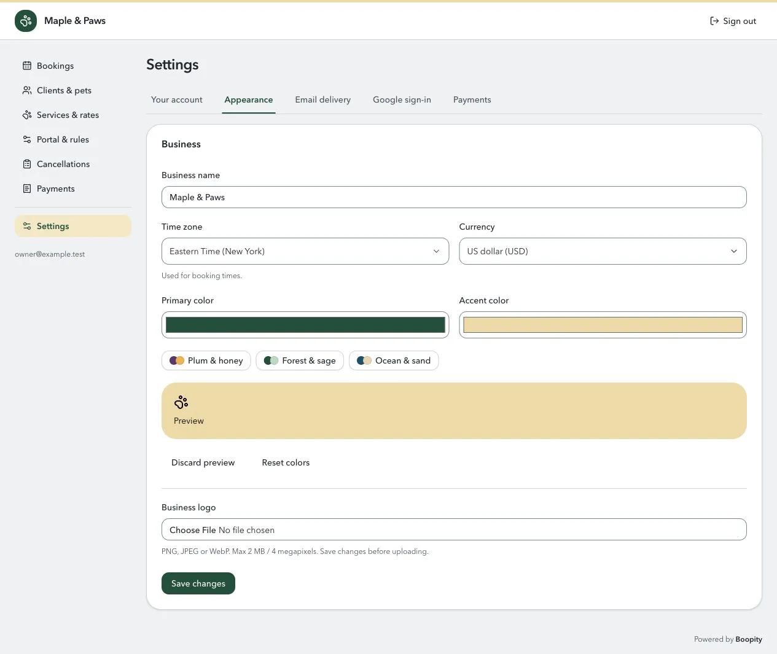Apply the Ocean & sand color preset
This screenshot has width=777, height=654.
tap(394, 360)
